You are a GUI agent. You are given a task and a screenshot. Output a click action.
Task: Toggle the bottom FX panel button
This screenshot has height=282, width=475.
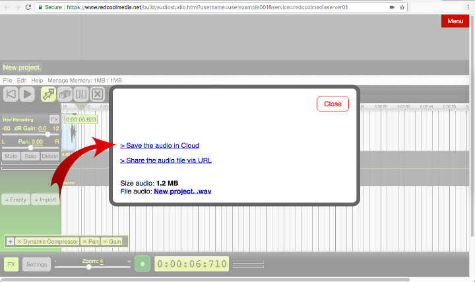(11, 264)
